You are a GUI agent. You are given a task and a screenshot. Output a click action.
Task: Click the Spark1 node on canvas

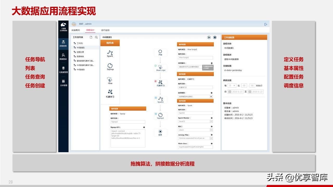pos(161,100)
